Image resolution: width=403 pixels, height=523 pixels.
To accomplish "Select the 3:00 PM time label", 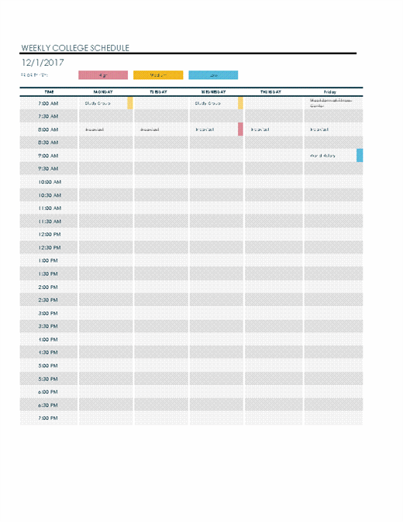I will (48, 313).
